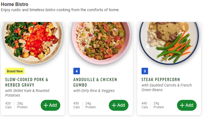This screenshot has height=117, width=204.
Task: Click the blue number 4 badge
Action: [77, 71]
